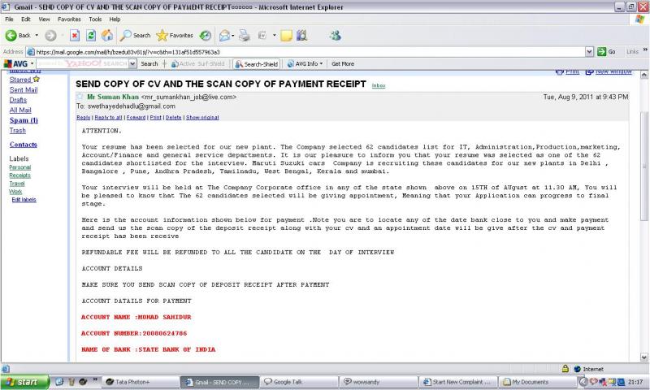Image resolution: width=650 pixels, height=390 pixels.
Task: Open Contacts link in sidebar
Action: [x=24, y=145]
